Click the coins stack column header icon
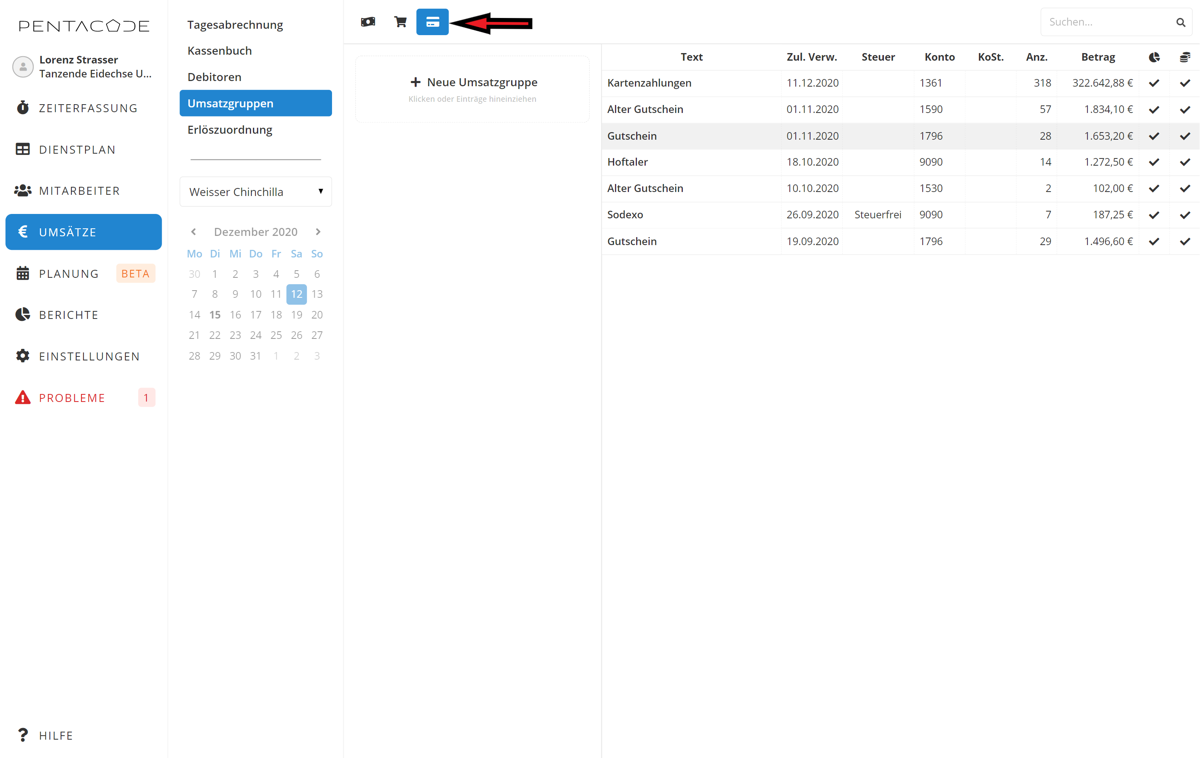The image size is (1200, 758). pyautogui.click(x=1185, y=57)
